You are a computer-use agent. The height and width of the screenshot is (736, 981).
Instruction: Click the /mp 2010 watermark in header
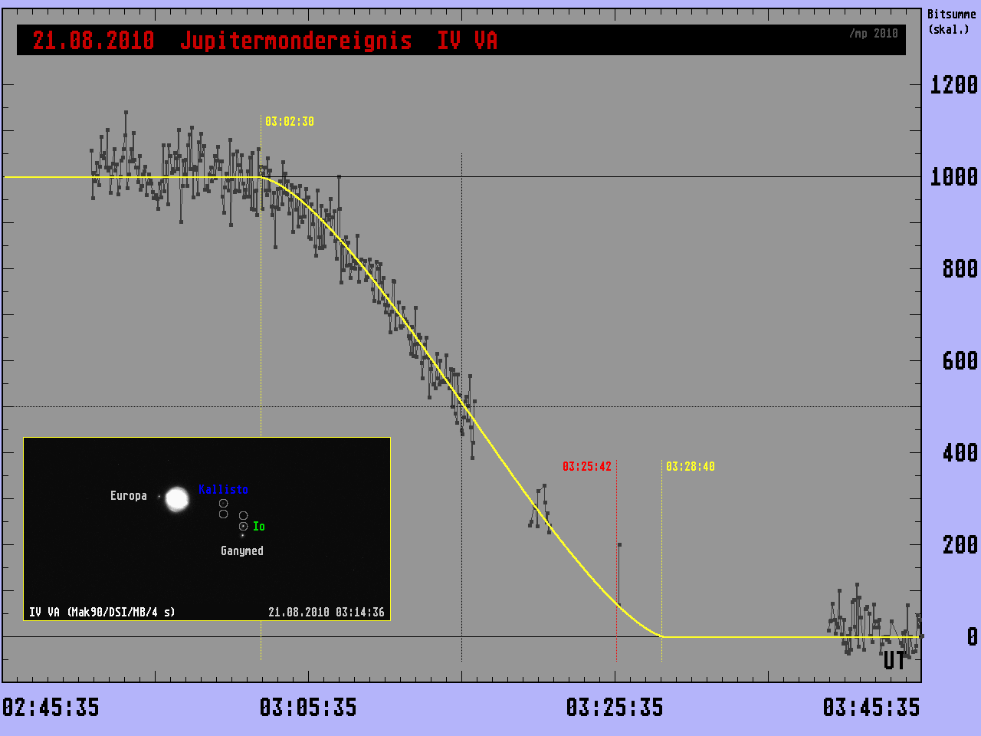pyautogui.click(x=873, y=34)
